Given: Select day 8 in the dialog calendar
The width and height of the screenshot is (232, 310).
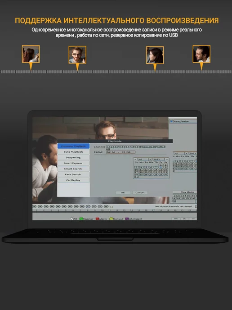Looking at the screenshot, I should pyautogui.click(x=161, y=167).
